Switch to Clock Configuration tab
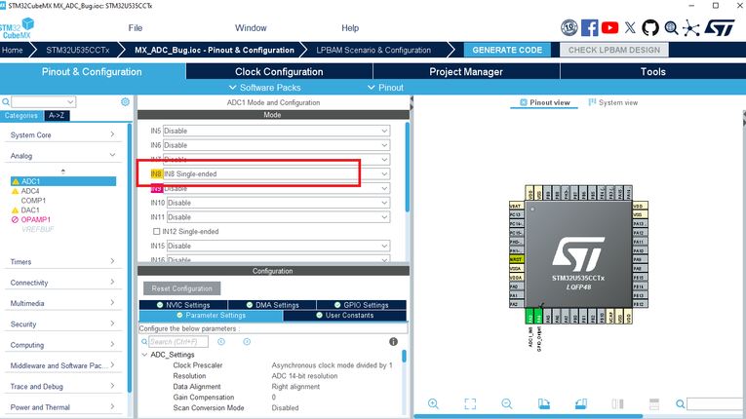The image size is (746, 419). click(279, 72)
